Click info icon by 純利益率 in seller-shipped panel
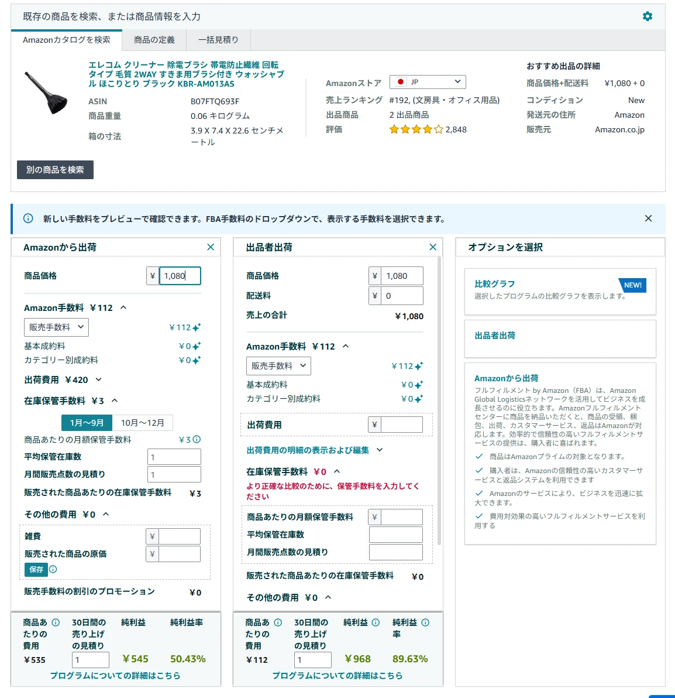This screenshot has width=675, height=698. 426,622
